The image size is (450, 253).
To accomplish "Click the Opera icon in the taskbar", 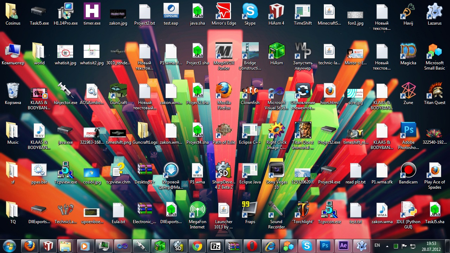I will pyautogui.click(x=252, y=246).
